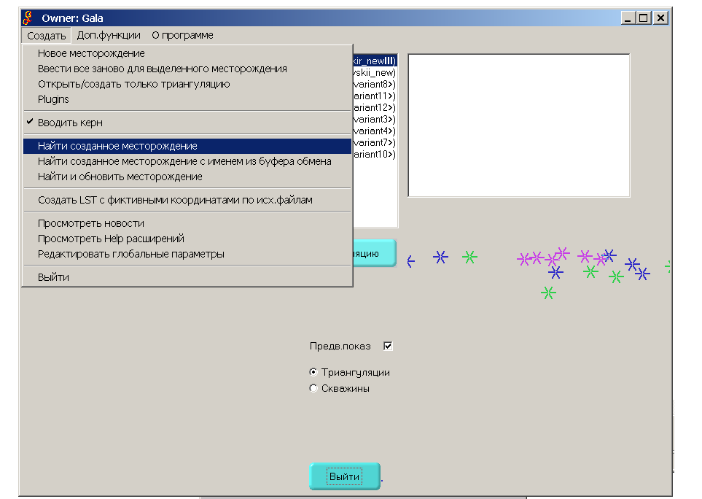The width and height of the screenshot is (702, 499).
Task: Select Редактировать глобальные параметры
Action: (x=187, y=254)
